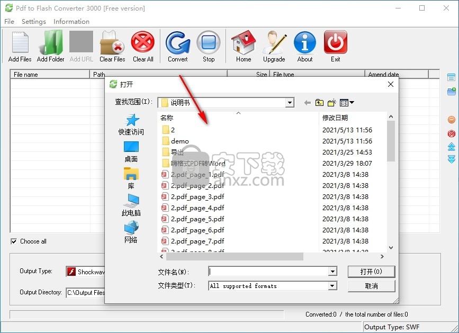Select the demo folder
The image size is (459, 333).
[175, 141]
